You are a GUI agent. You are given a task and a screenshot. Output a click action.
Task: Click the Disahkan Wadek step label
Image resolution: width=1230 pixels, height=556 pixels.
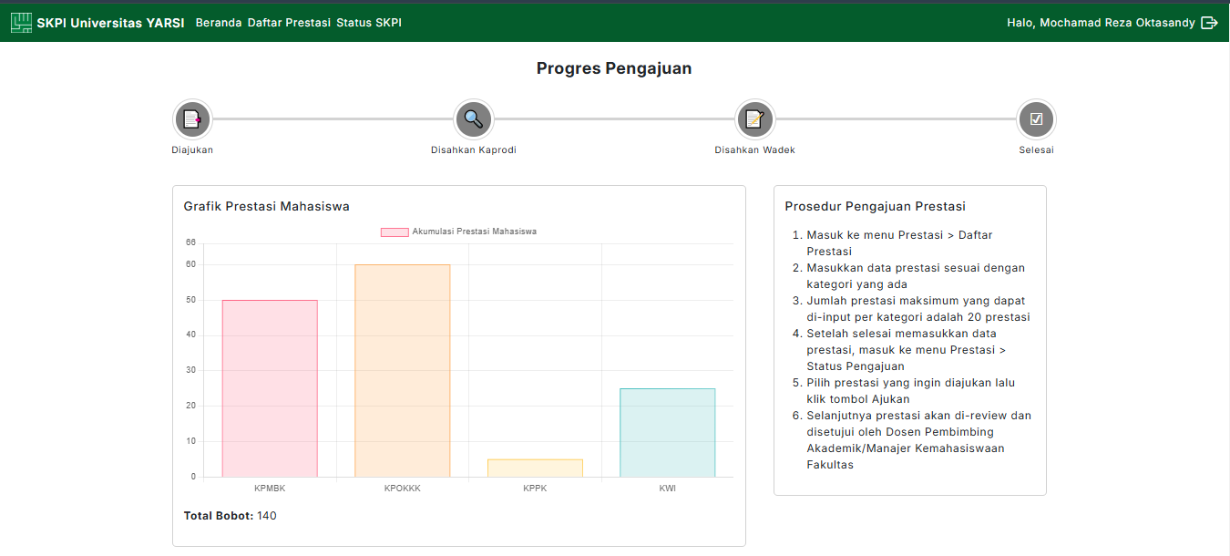754,150
